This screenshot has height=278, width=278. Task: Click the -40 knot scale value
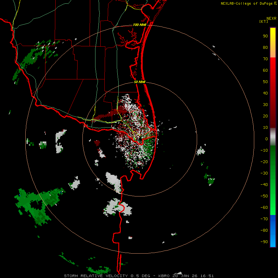click(264, 185)
